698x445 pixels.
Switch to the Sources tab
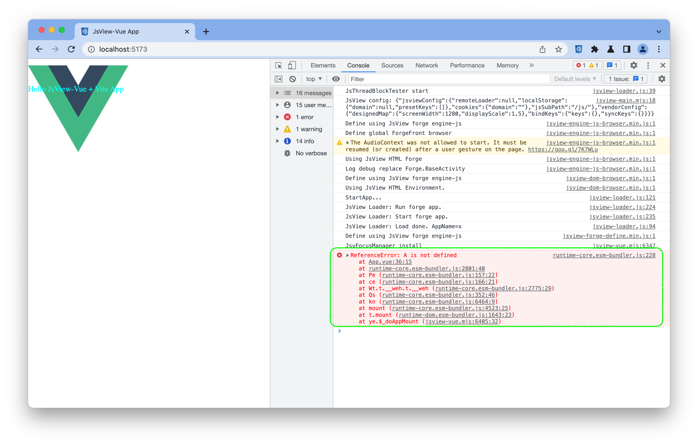coord(392,65)
